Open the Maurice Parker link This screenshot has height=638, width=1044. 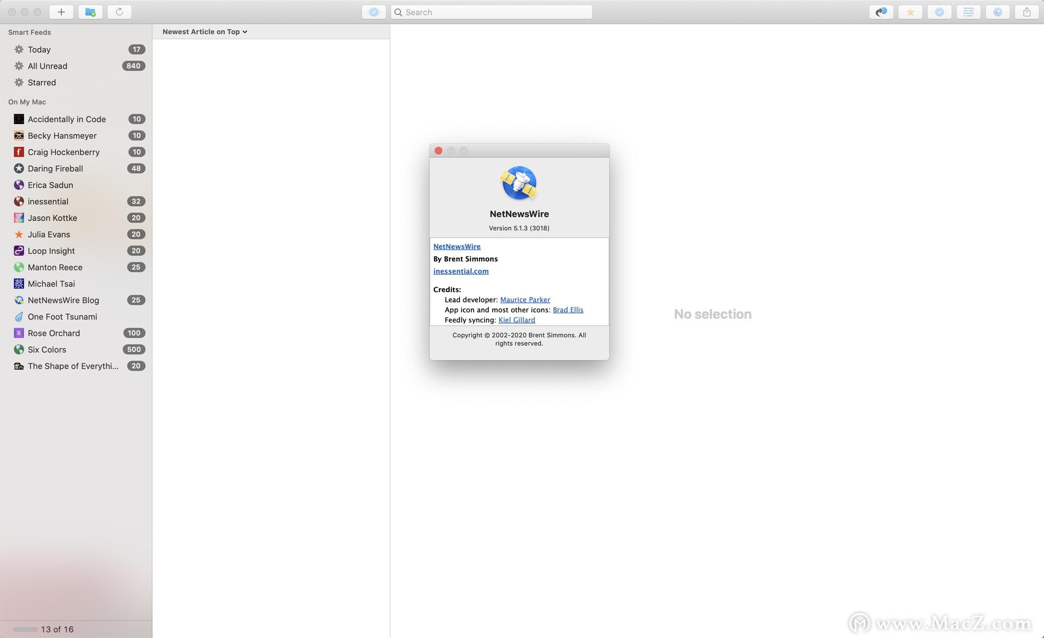tap(525, 300)
